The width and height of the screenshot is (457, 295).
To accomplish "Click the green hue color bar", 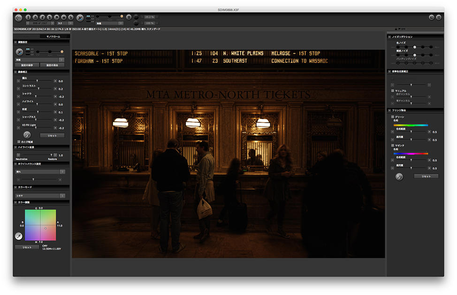I will tap(411, 125).
